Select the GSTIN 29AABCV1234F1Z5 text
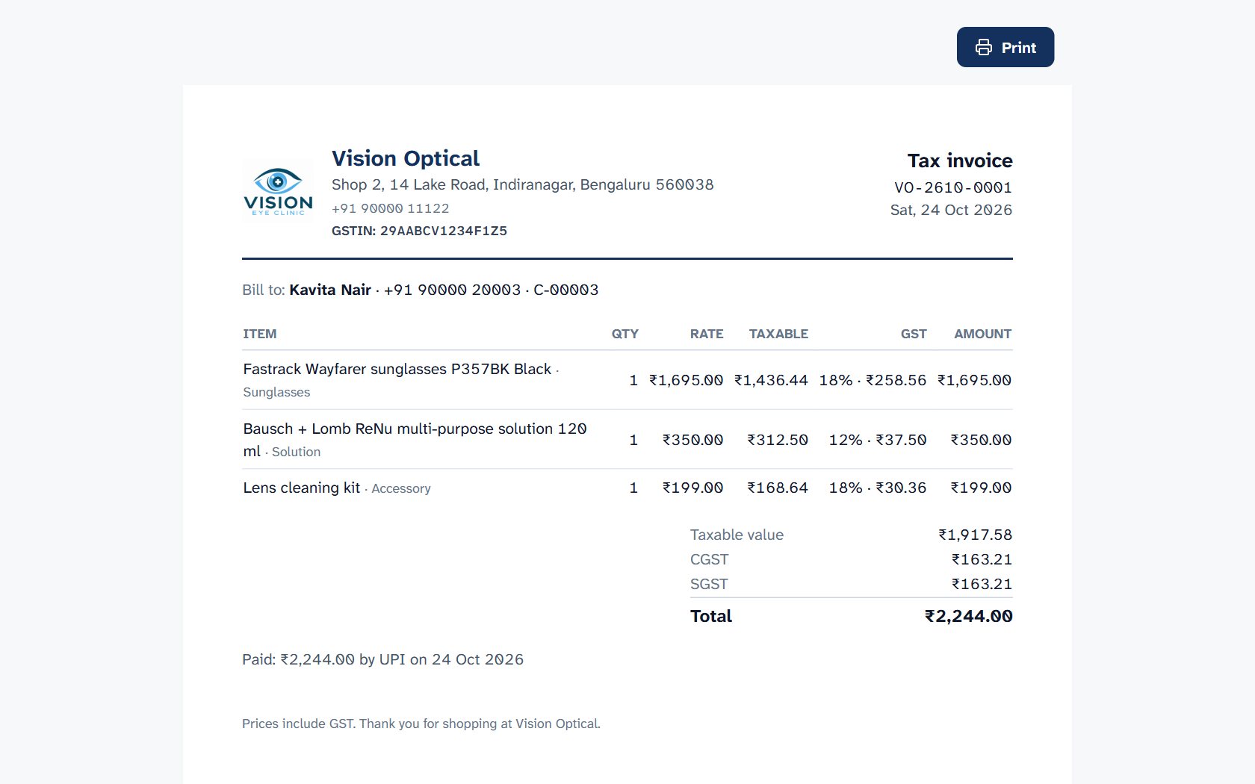Image resolution: width=1255 pixels, height=784 pixels. point(419,231)
